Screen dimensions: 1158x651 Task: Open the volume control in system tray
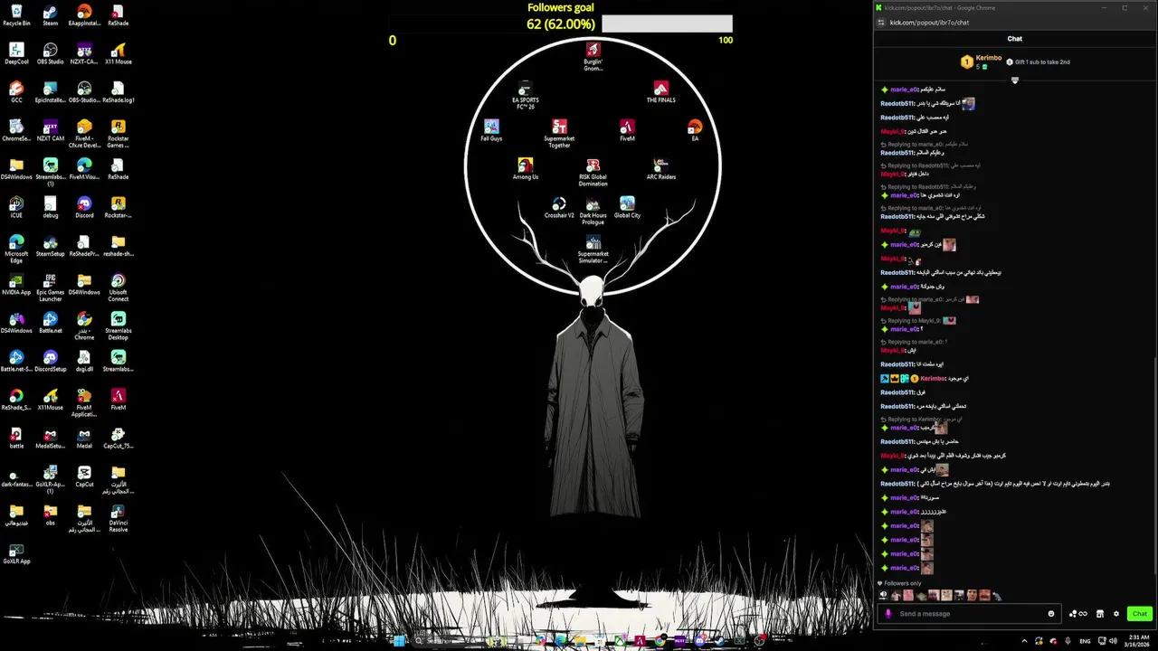point(1113,641)
